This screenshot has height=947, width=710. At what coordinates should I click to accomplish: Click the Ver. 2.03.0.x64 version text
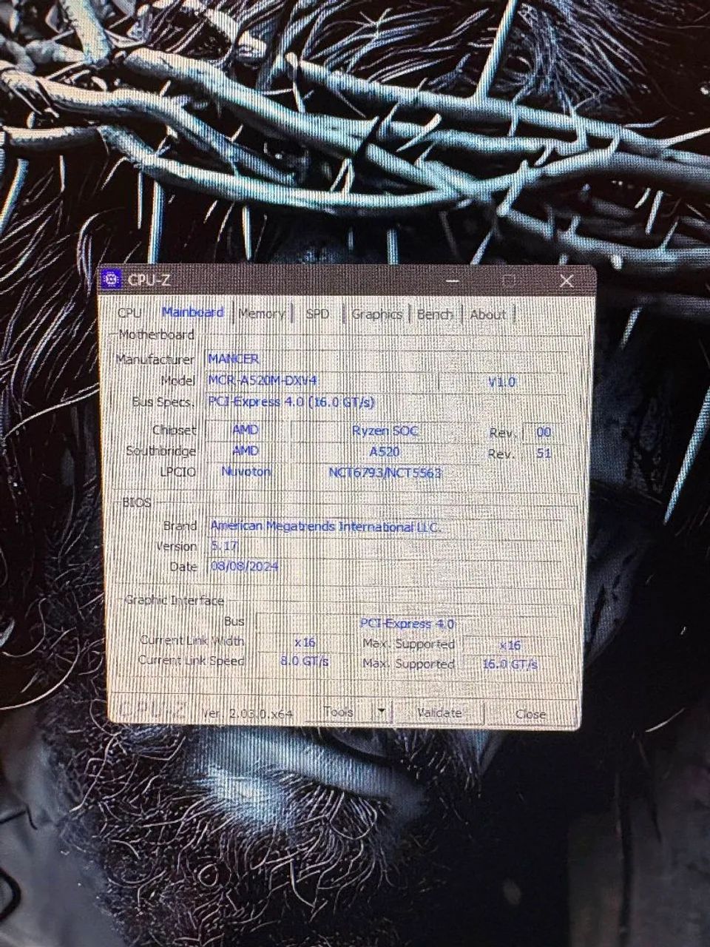(x=248, y=713)
